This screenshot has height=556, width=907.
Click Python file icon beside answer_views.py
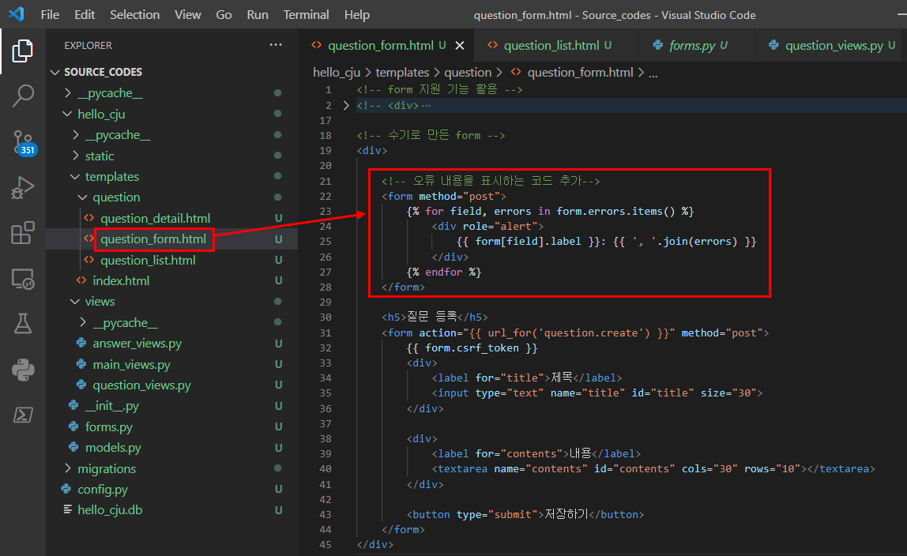[81, 343]
